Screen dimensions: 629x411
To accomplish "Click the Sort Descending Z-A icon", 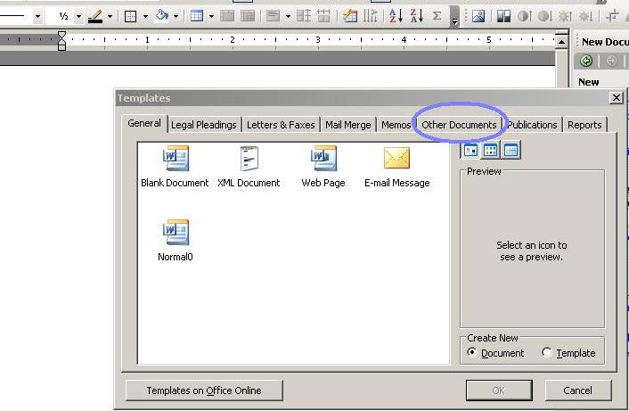I will click(x=416, y=16).
